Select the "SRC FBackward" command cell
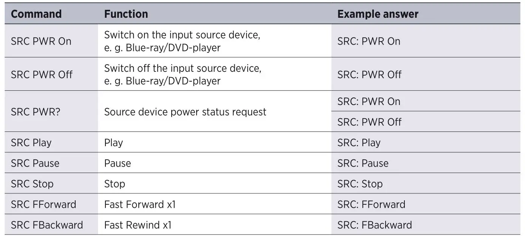The height and width of the screenshot is (238, 525). pos(47,225)
